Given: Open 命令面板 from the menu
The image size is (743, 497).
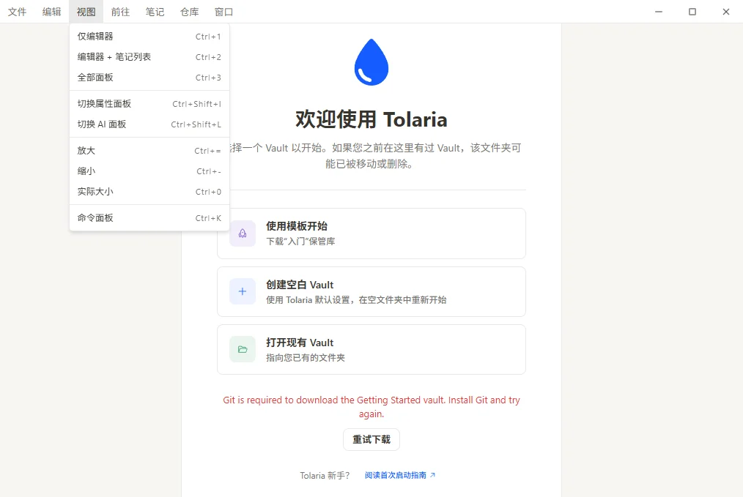Looking at the screenshot, I should (149, 218).
